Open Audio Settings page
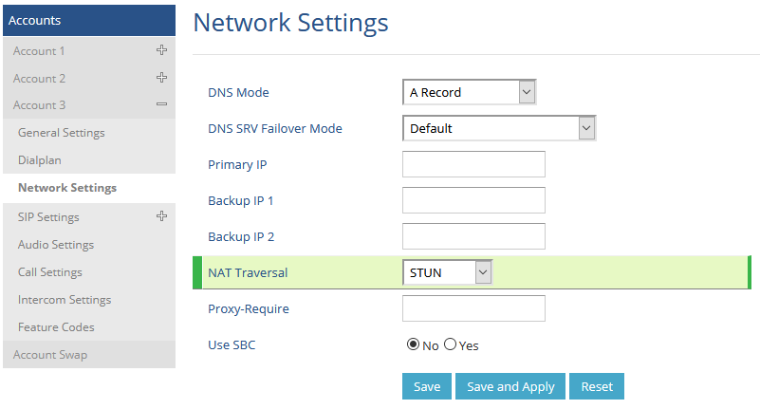This screenshot has width=760, height=409. [x=56, y=245]
